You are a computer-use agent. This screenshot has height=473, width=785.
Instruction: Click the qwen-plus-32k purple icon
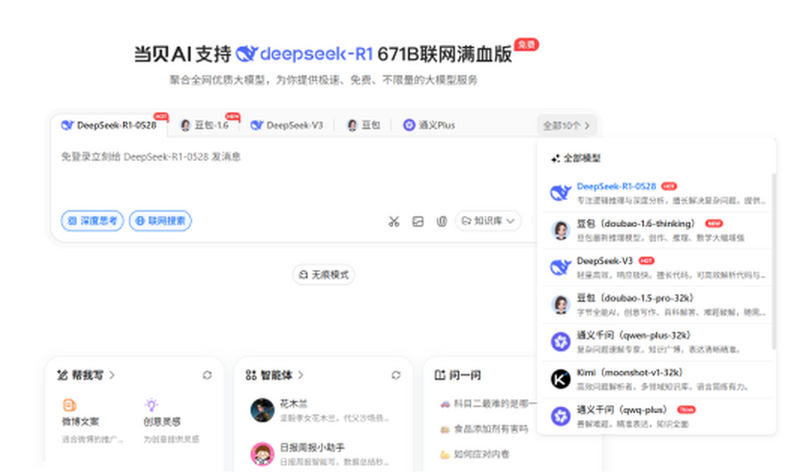[560, 342]
